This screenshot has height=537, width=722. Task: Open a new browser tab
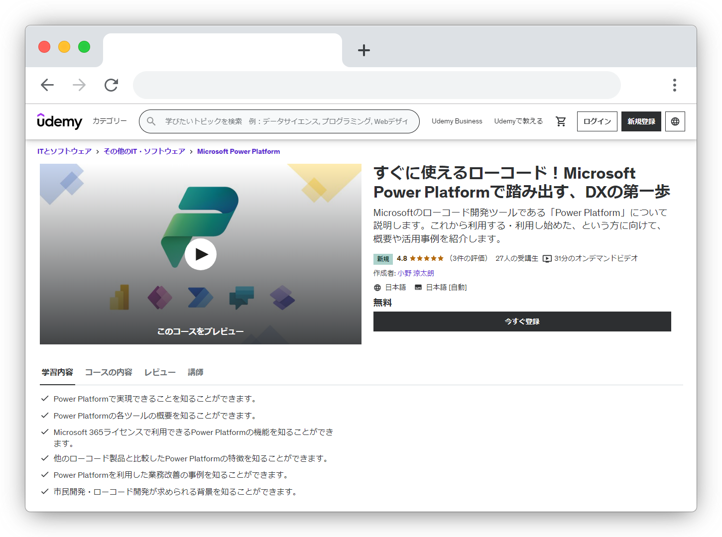[x=364, y=50]
